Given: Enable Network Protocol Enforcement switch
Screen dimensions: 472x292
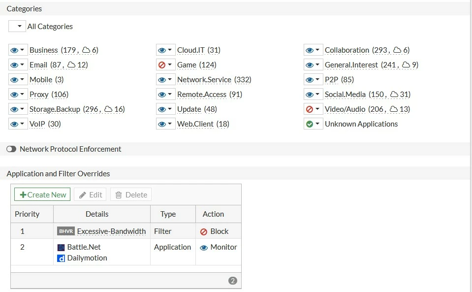Looking at the screenshot, I should tap(11, 149).
